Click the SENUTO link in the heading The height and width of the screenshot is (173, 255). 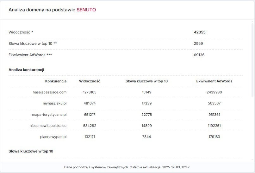tap(86, 10)
